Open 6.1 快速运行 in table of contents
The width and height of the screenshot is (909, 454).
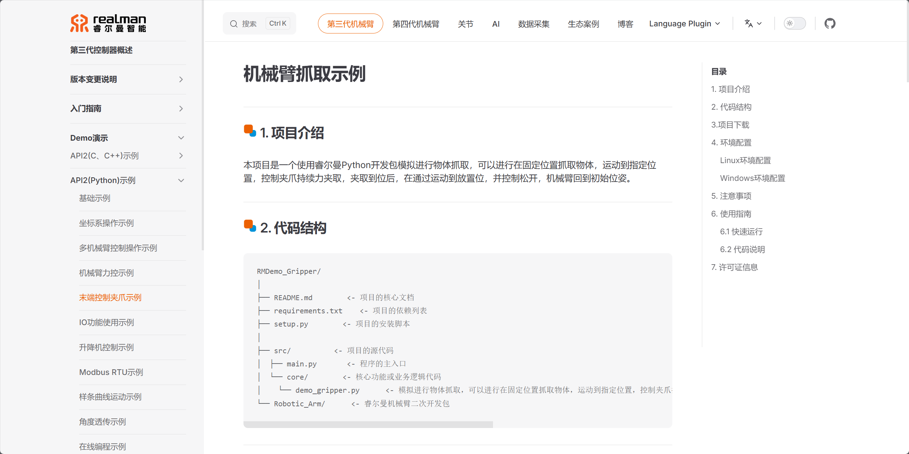[741, 231]
